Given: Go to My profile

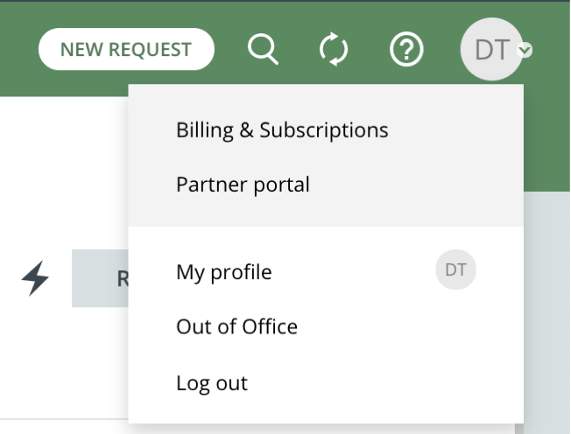Looking at the screenshot, I should pyautogui.click(x=224, y=272).
